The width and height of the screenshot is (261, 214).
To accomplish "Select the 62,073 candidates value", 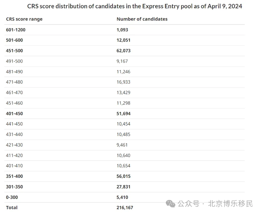I will (x=124, y=51).
